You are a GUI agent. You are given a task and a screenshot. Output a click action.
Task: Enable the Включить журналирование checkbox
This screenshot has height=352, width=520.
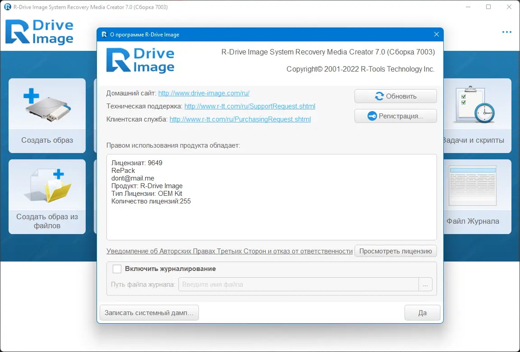click(x=117, y=269)
